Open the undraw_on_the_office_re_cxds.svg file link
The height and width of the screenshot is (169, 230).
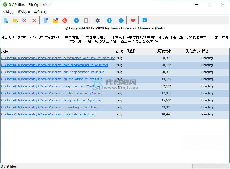coord(52,79)
